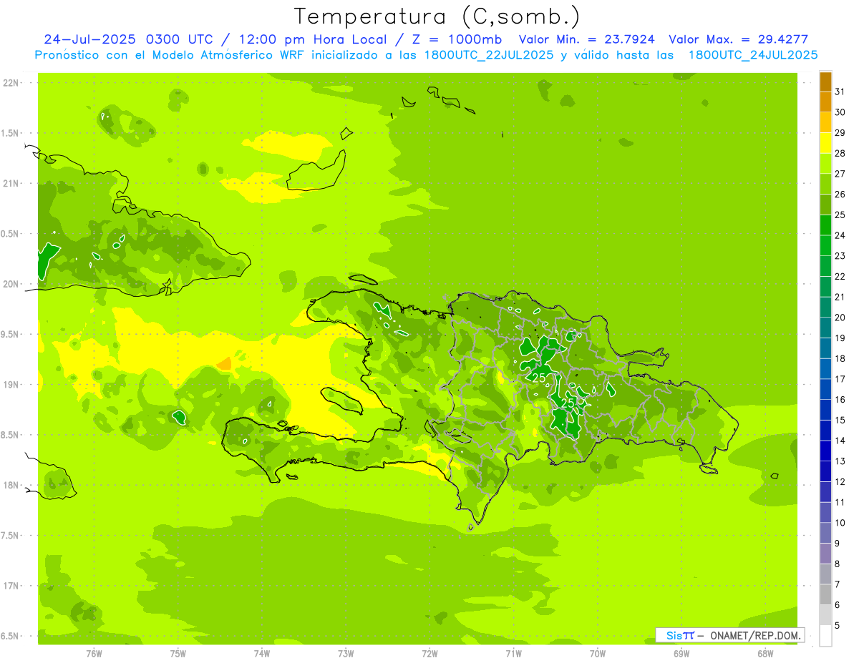859x663 pixels.
Task: Click the "22N" latitude label
Action: pos(11,82)
